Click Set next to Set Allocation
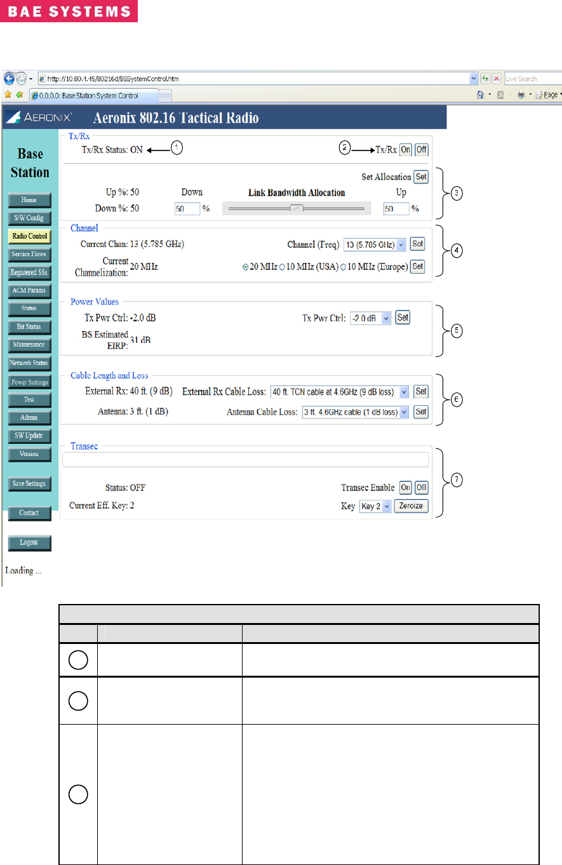 (421, 177)
